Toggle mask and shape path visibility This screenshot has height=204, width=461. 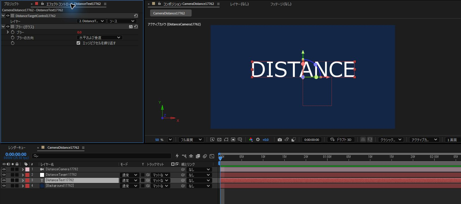click(226, 140)
